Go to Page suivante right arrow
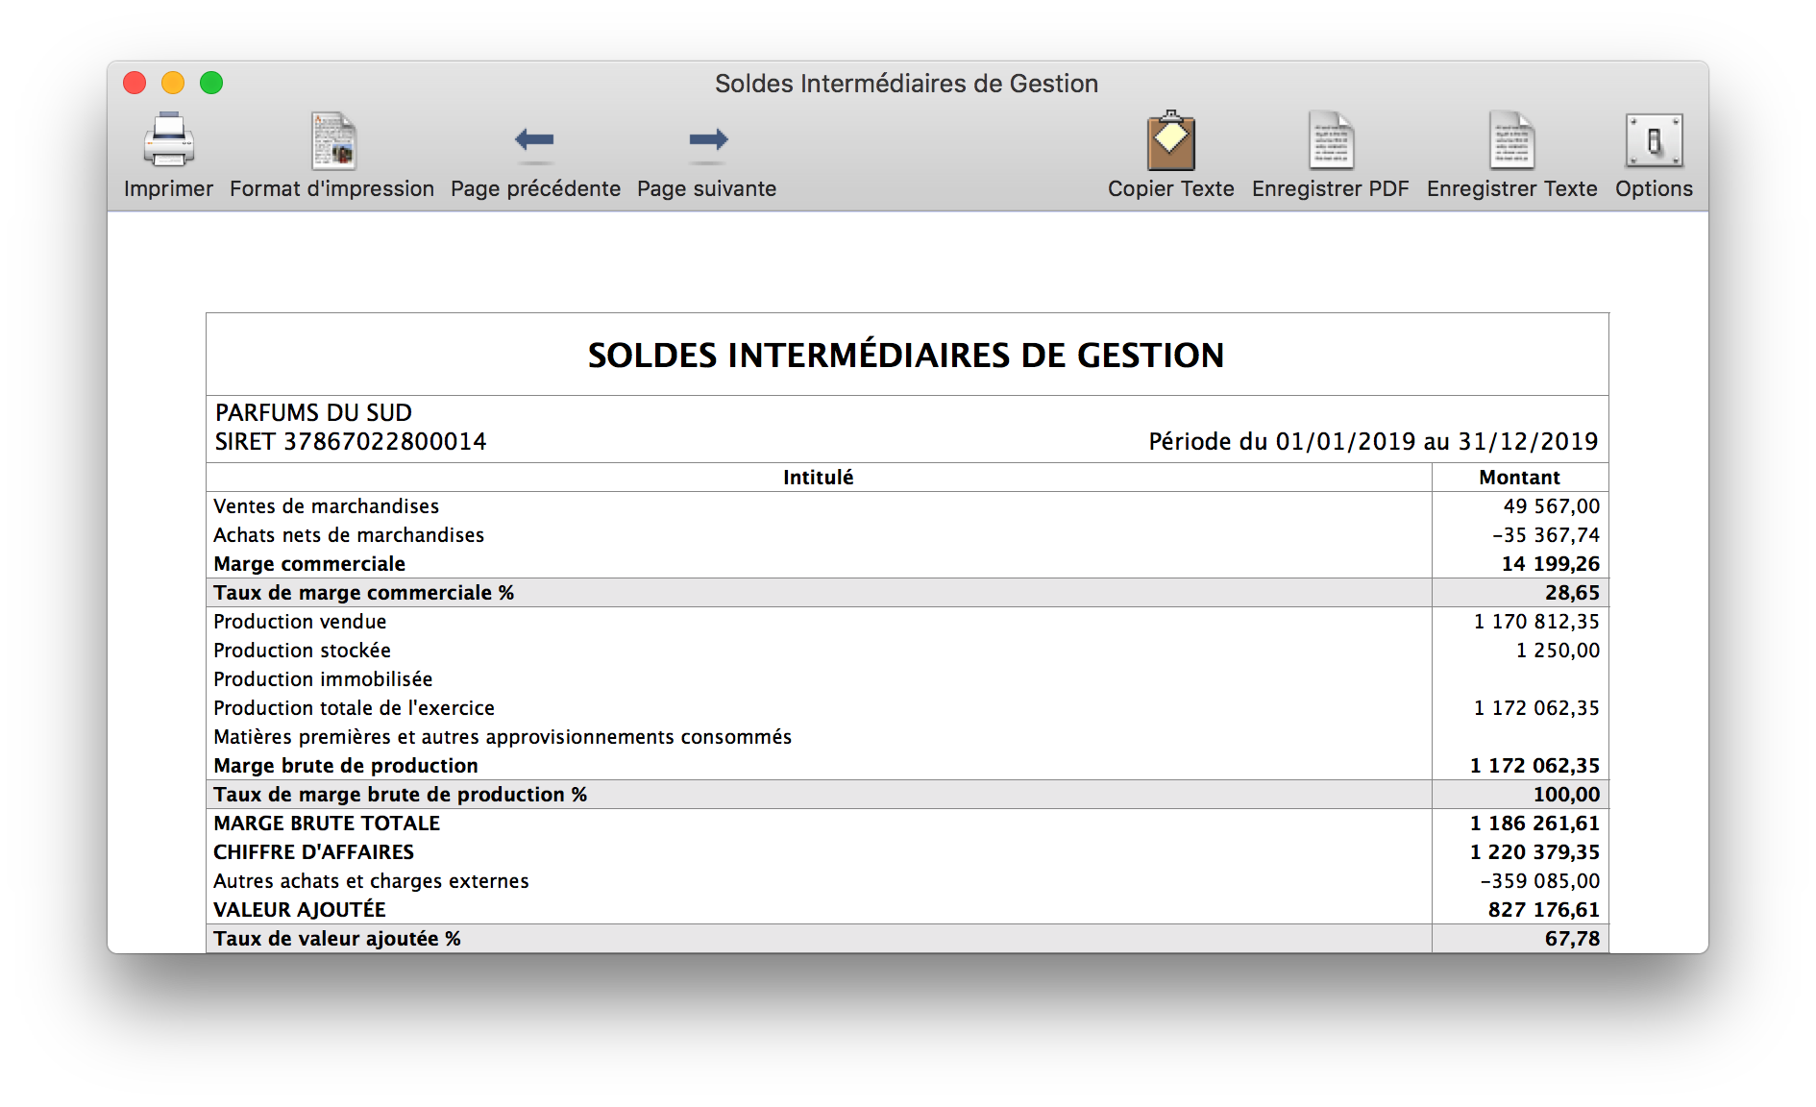The width and height of the screenshot is (1816, 1107). click(x=708, y=140)
